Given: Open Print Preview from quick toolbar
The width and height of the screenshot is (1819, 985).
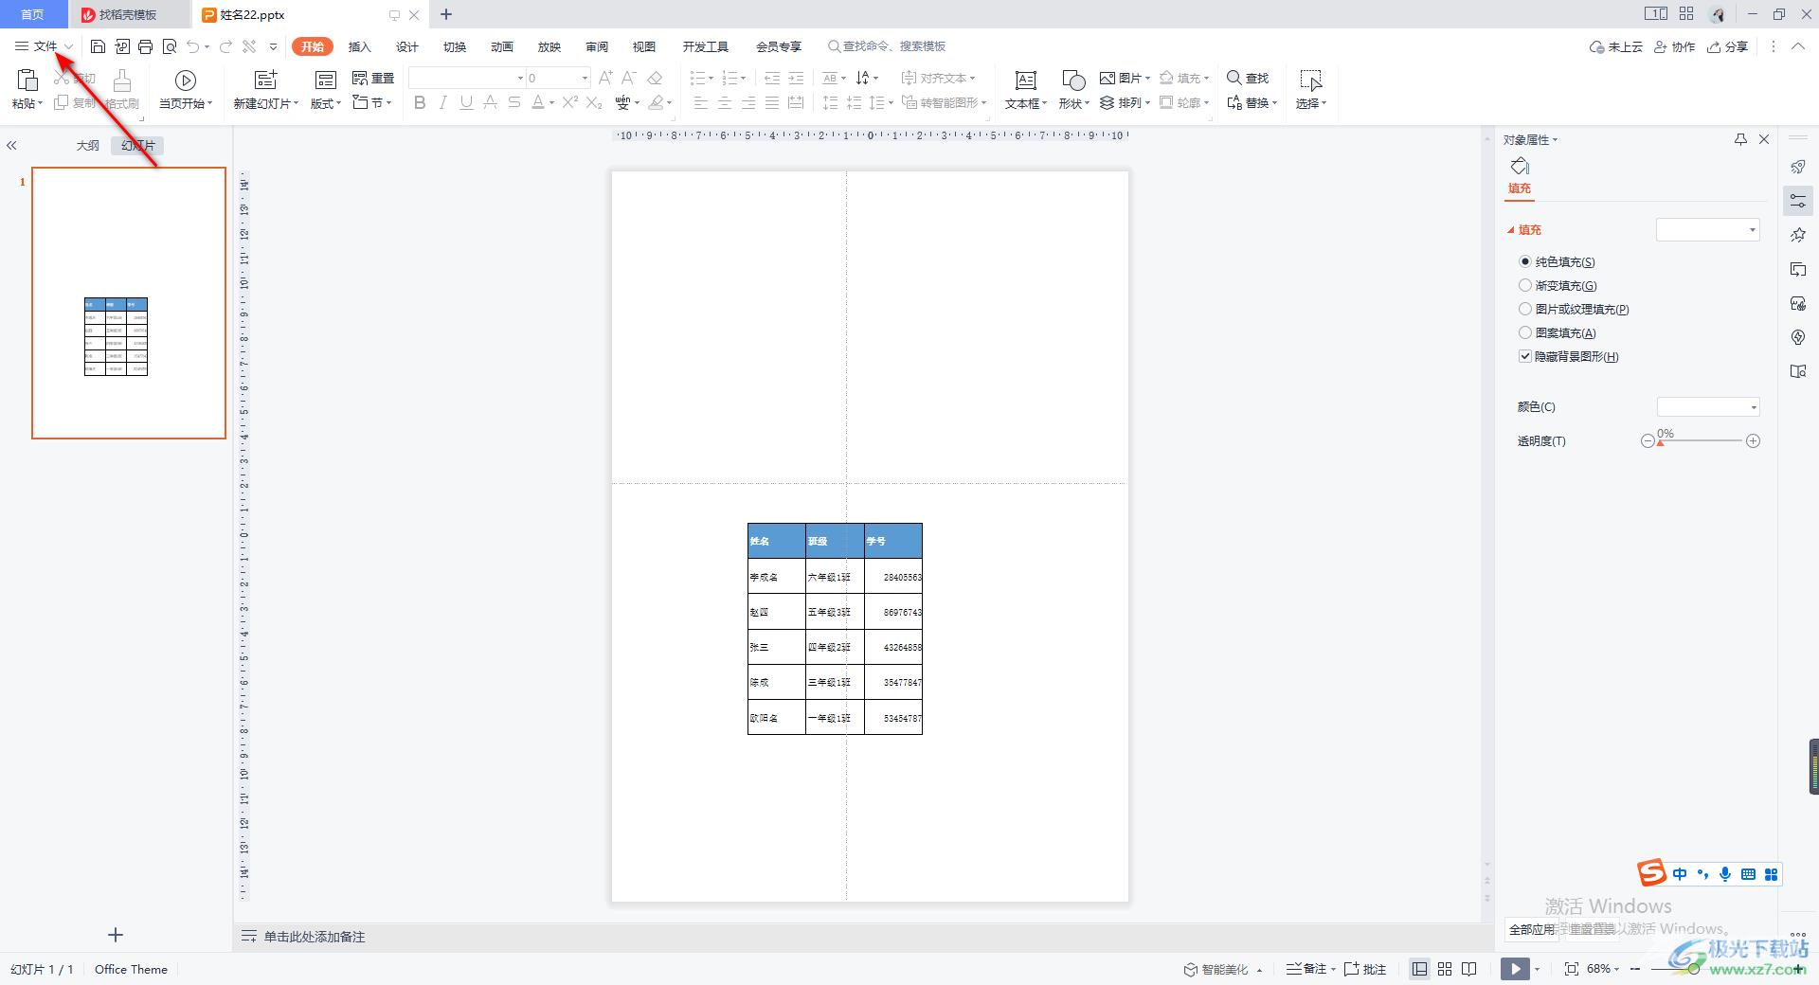Looking at the screenshot, I should (170, 46).
